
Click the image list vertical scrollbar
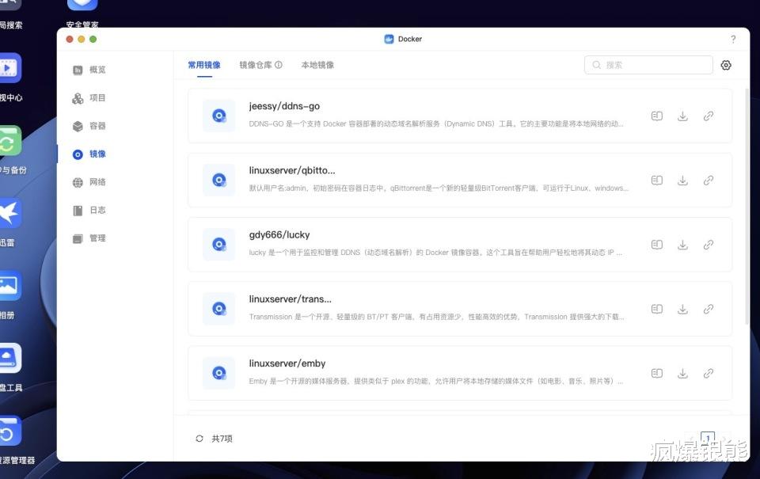point(747,206)
